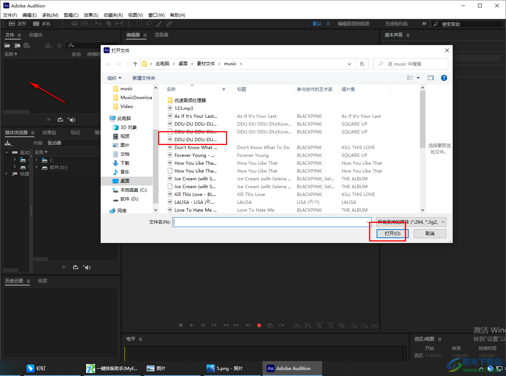This screenshot has width=506, height=376.
Task: Click the Files panel preview play button
Action: click(x=49, y=120)
